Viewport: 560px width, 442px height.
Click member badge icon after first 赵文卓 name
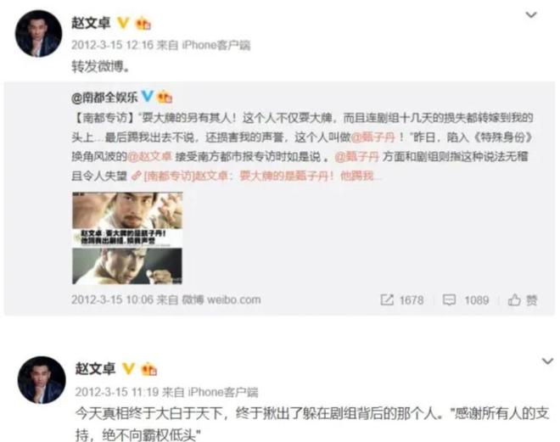coord(143,24)
